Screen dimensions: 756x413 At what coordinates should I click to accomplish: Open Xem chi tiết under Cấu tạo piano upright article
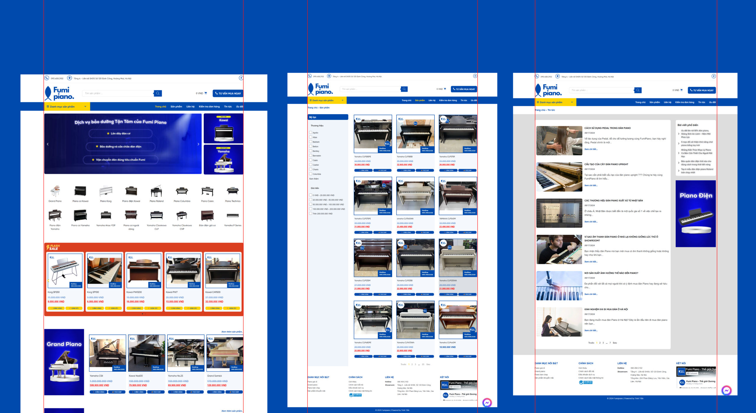click(x=591, y=185)
